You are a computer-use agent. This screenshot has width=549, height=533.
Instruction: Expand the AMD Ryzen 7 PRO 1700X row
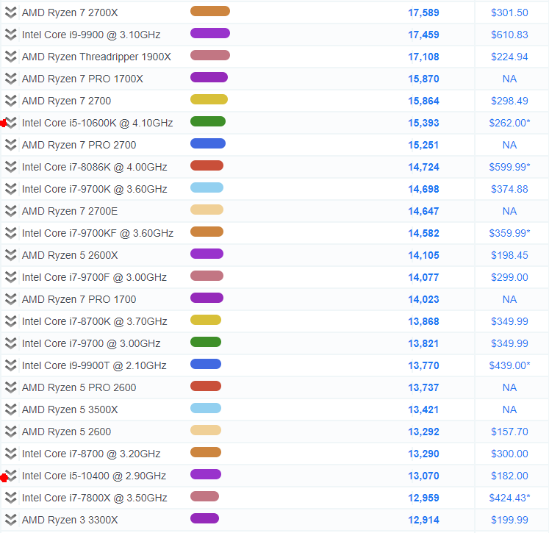(x=11, y=79)
